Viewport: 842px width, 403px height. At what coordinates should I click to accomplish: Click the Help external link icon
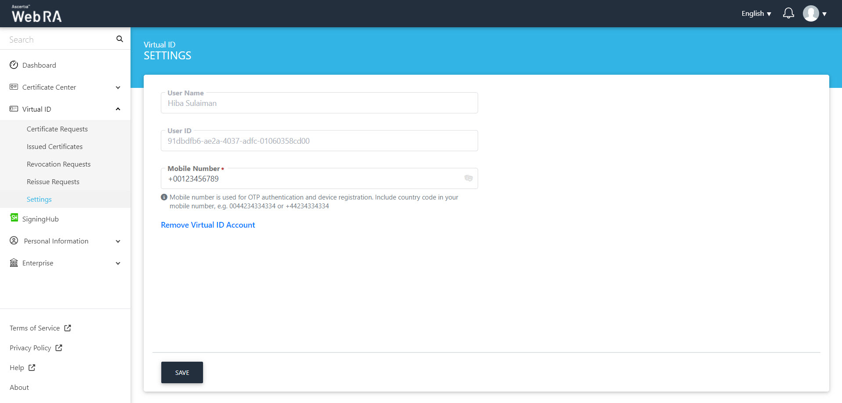[x=32, y=368]
